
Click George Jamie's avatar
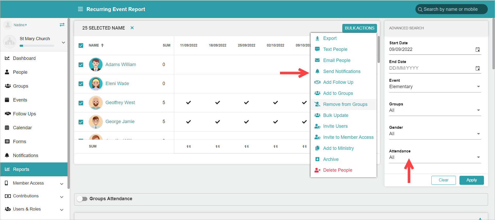click(x=96, y=122)
